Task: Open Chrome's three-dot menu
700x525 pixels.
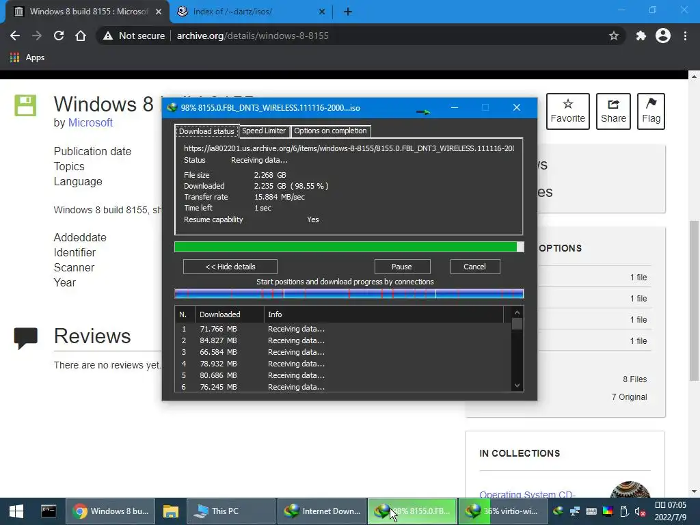Action: 685,36
